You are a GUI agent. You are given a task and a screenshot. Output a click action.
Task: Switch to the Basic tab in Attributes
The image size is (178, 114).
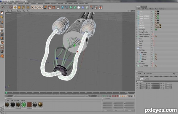138,79
